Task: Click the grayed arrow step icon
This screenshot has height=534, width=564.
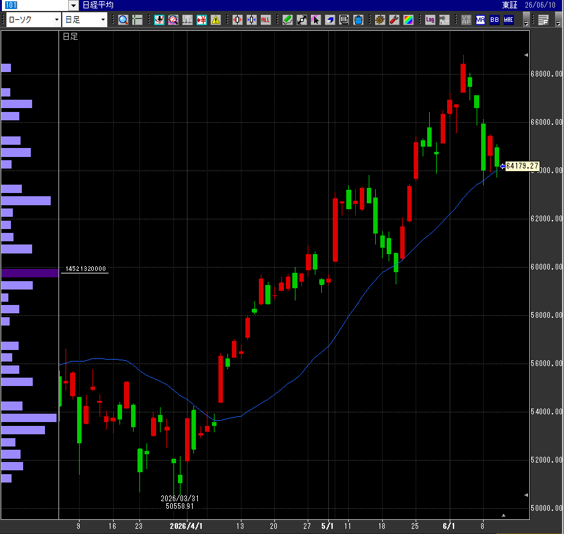Action: tap(445, 20)
